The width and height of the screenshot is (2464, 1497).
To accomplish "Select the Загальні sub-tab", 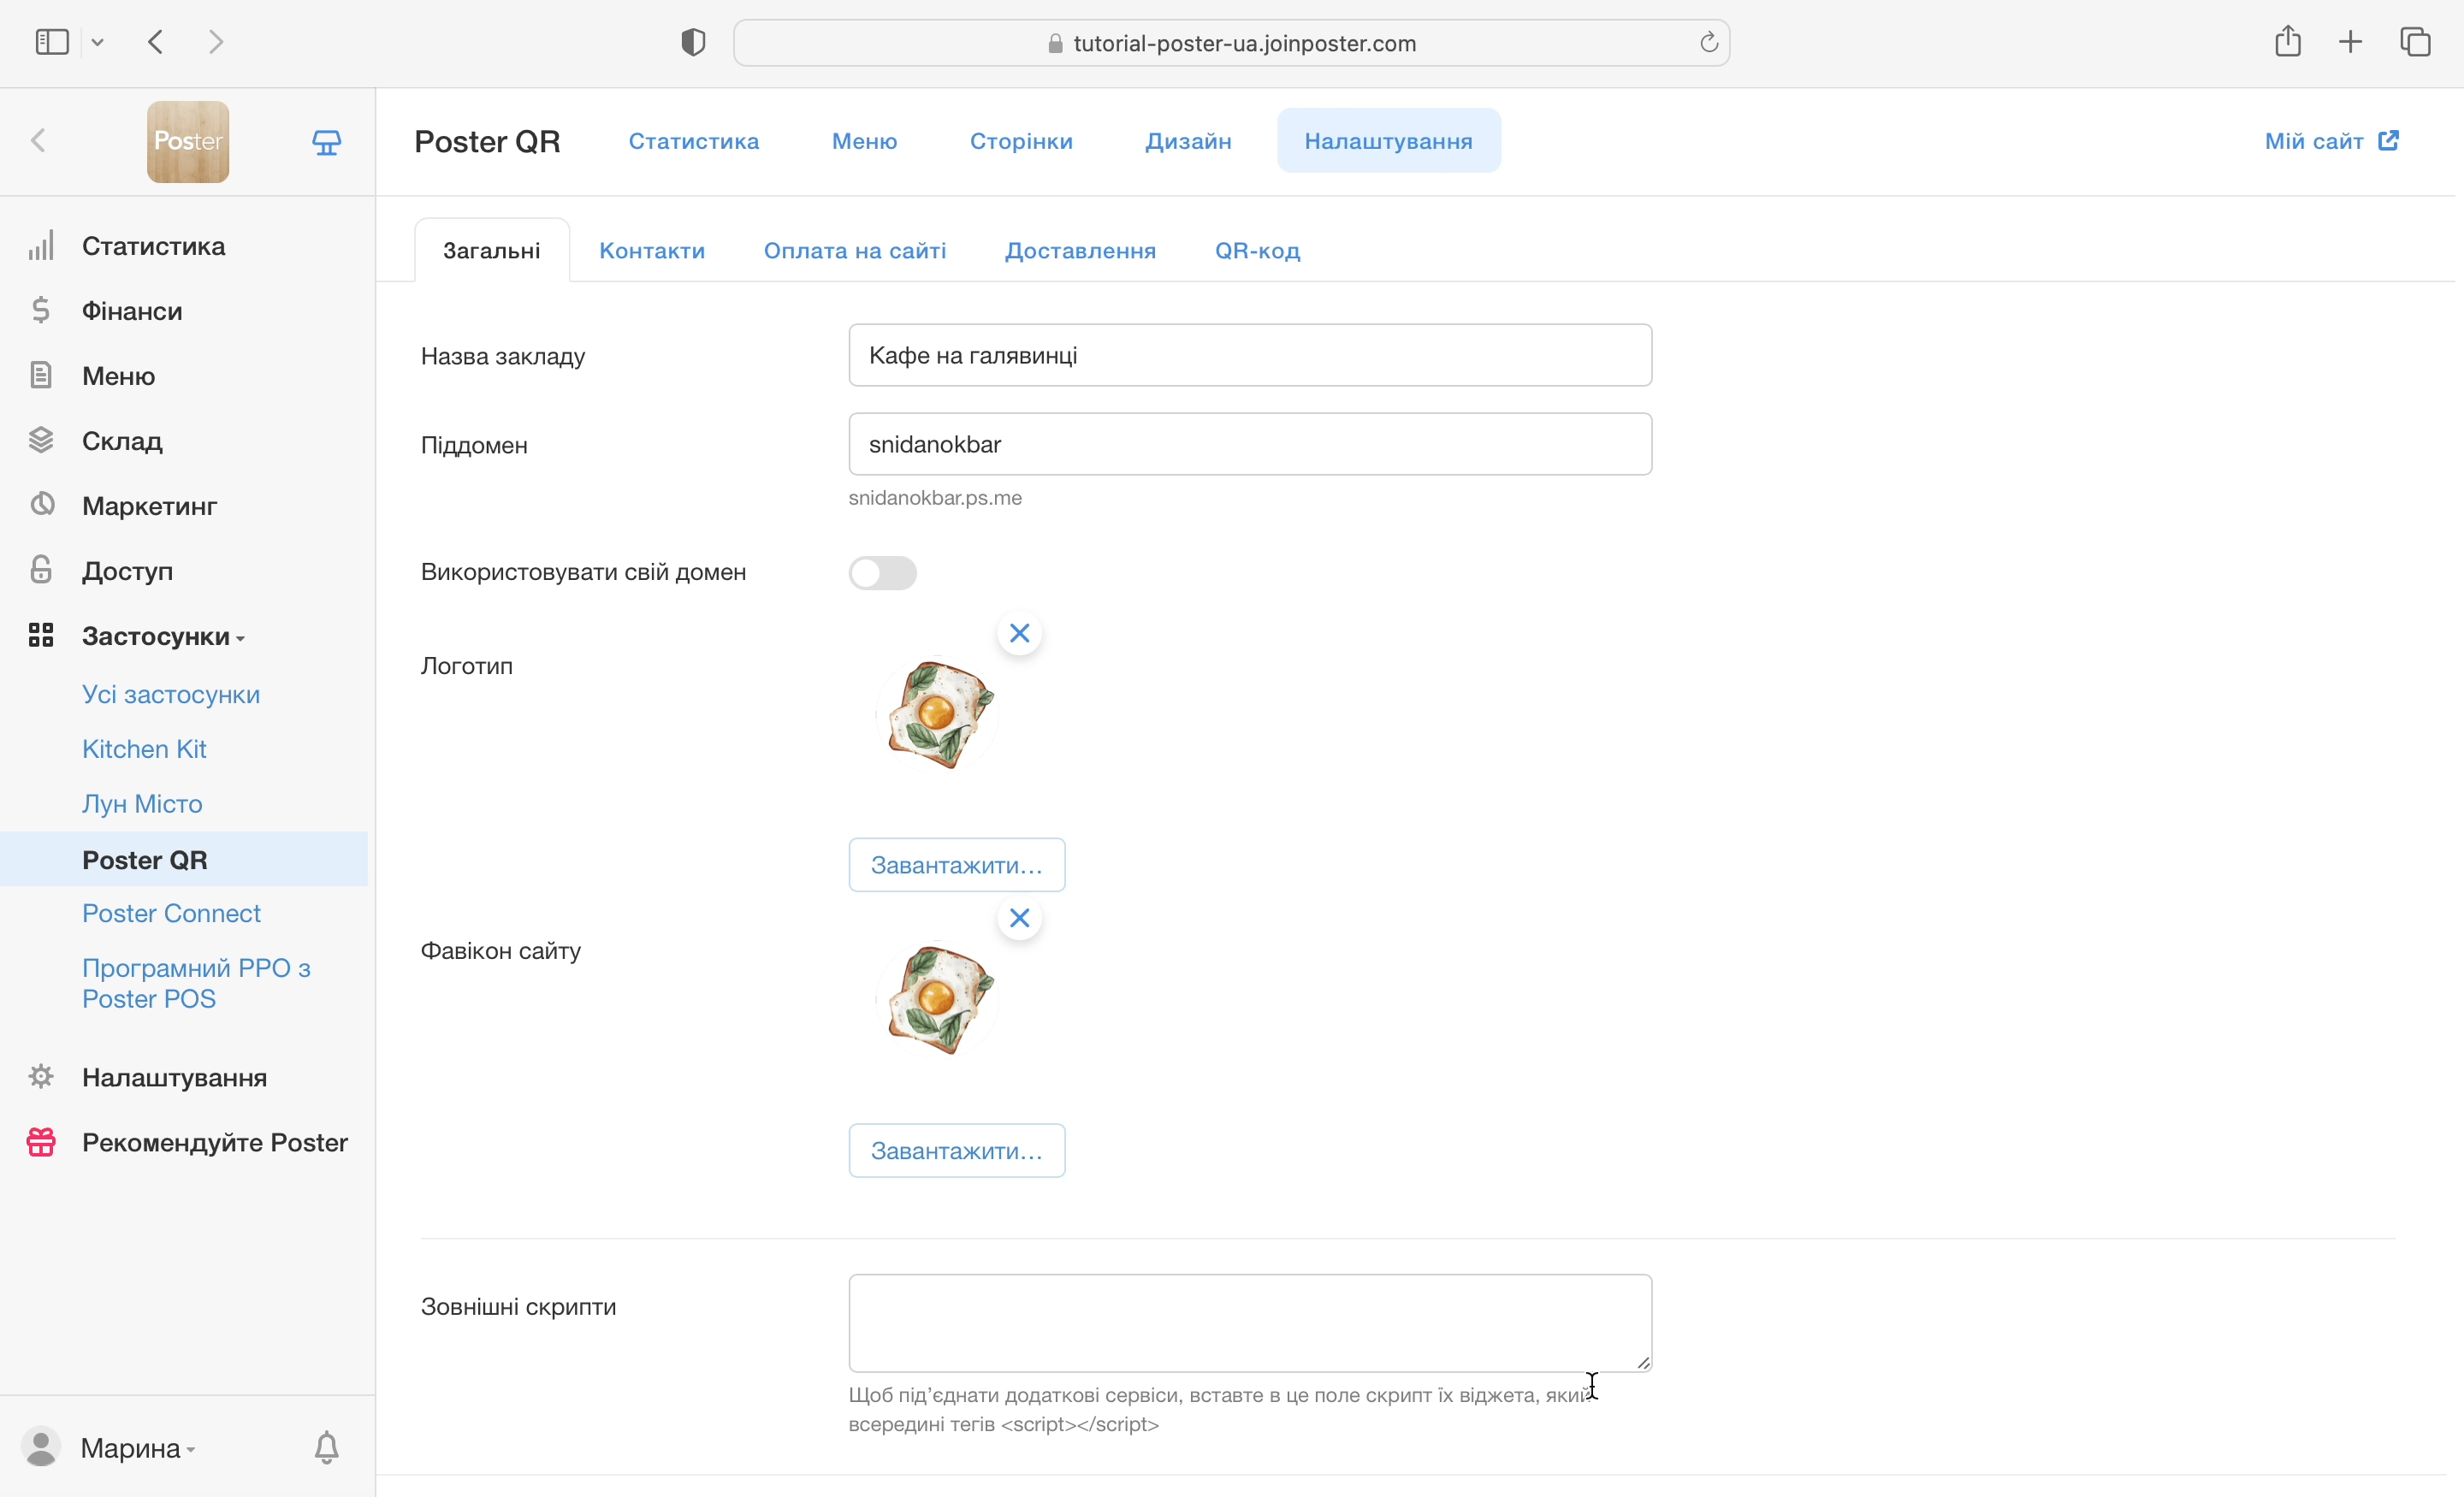I will tap(492, 250).
